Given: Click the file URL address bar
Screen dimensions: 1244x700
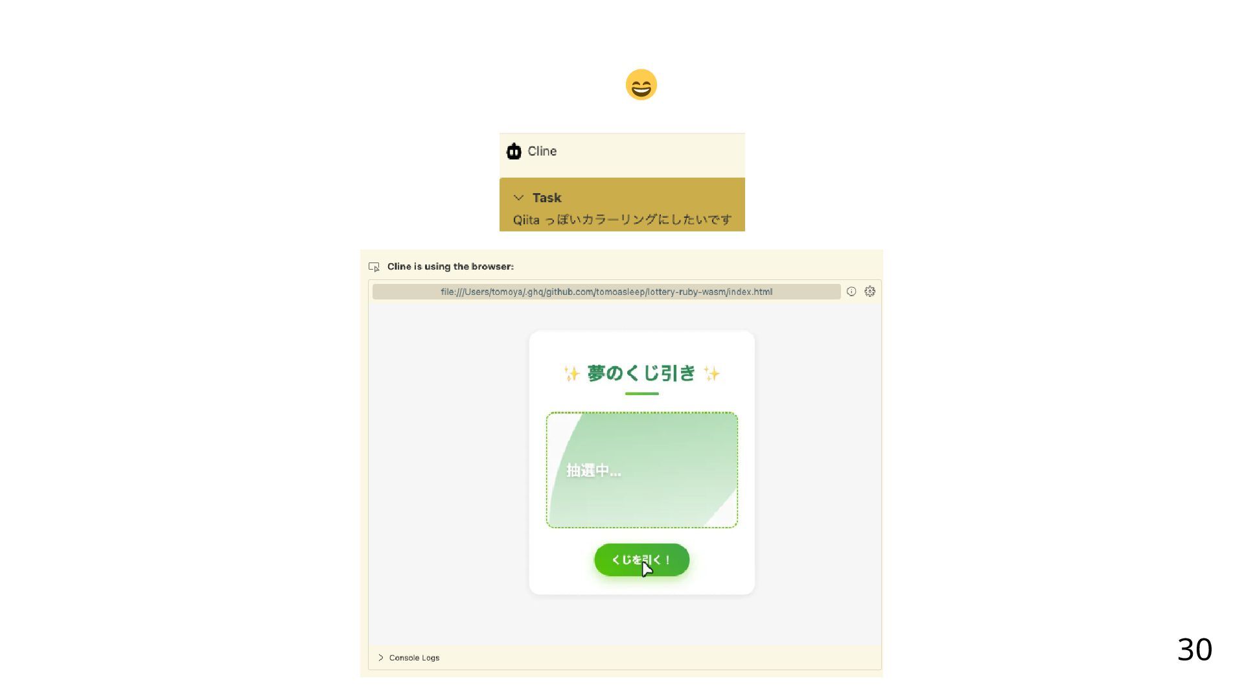Looking at the screenshot, I should [x=606, y=292].
